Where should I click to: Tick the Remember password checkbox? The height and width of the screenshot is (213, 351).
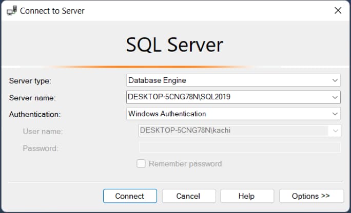pyautogui.click(x=141, y=164)
